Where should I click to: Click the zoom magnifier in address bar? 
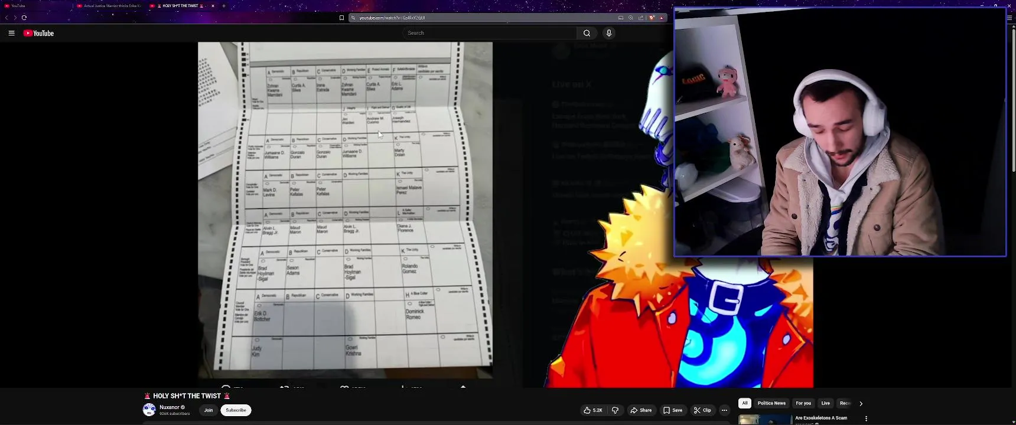coord(631,18)
